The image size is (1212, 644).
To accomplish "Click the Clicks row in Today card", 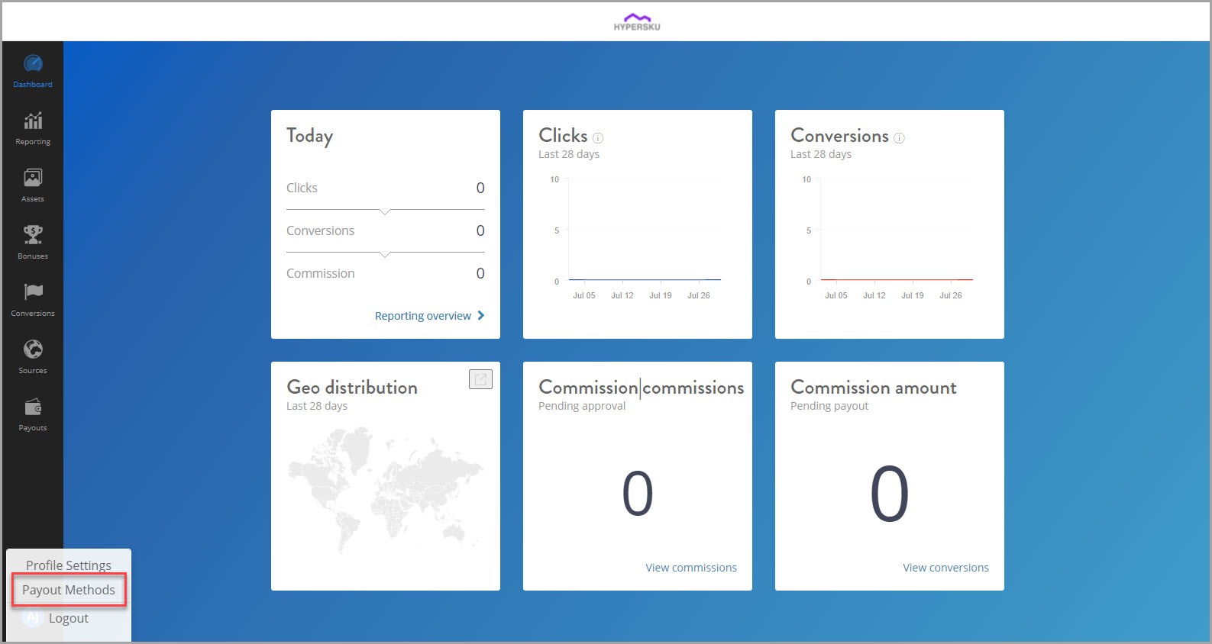I will (386, 188).
